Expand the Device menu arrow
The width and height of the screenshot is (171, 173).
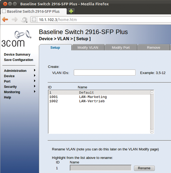[x=35, y=76]
